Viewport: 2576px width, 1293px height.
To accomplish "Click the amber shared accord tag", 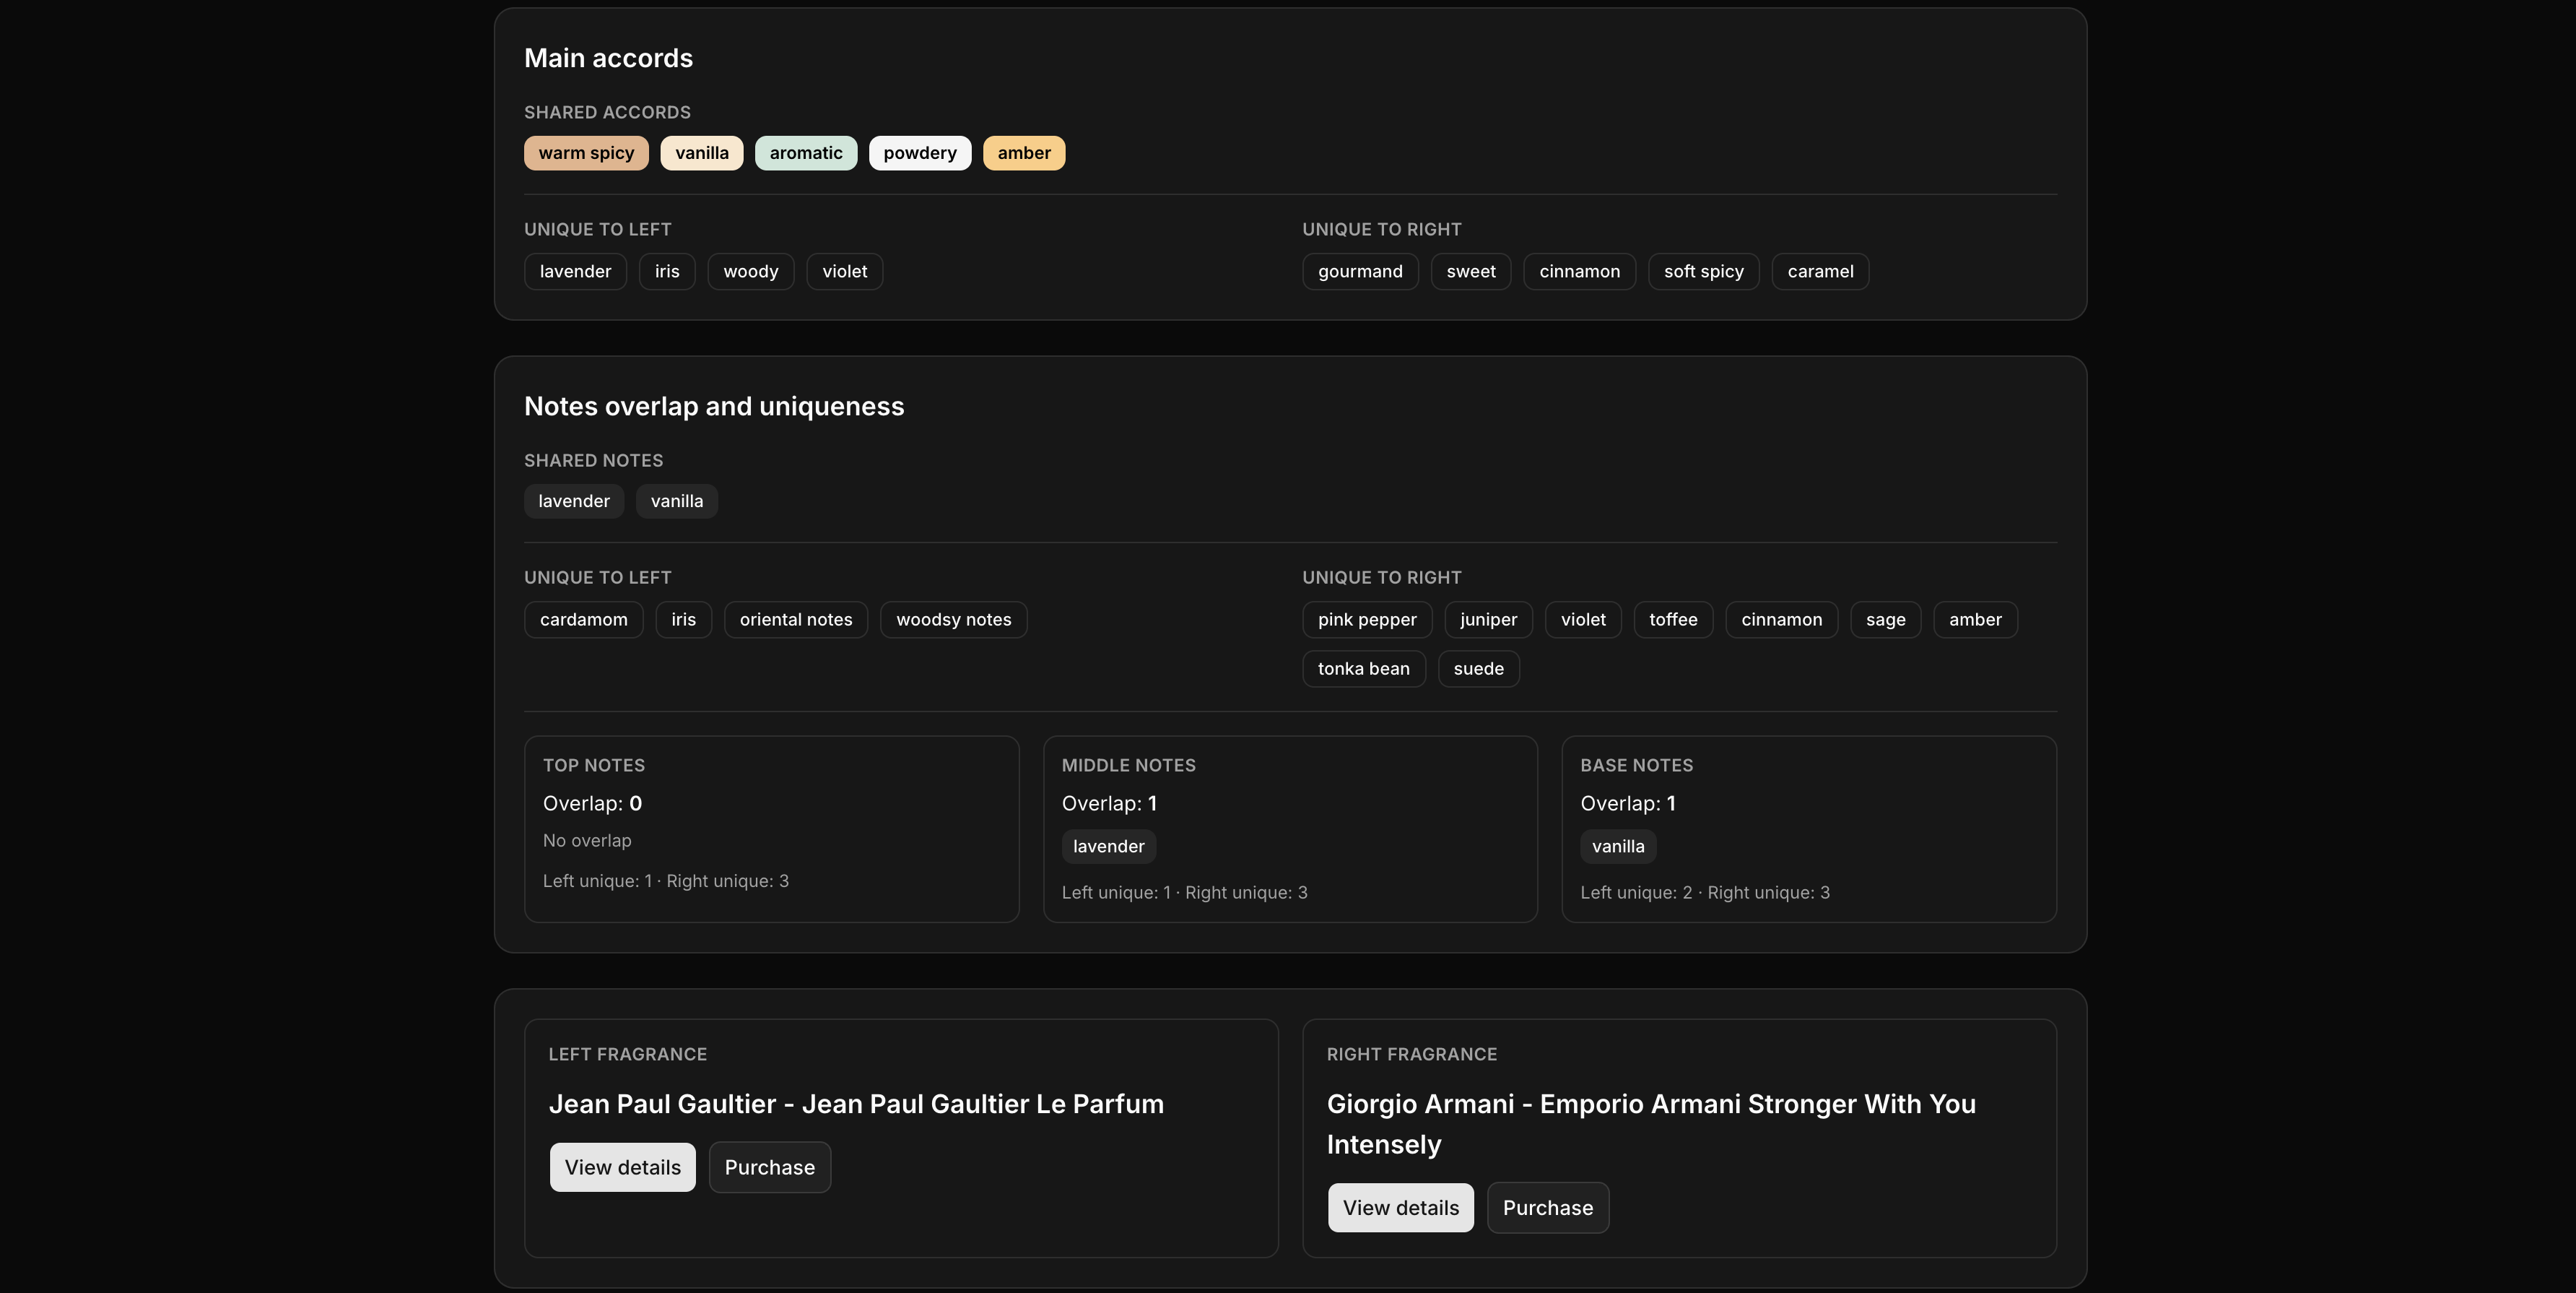I will coord(1023,153).
